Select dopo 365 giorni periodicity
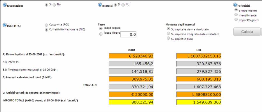The image size is (262, 112). point(236,19)
